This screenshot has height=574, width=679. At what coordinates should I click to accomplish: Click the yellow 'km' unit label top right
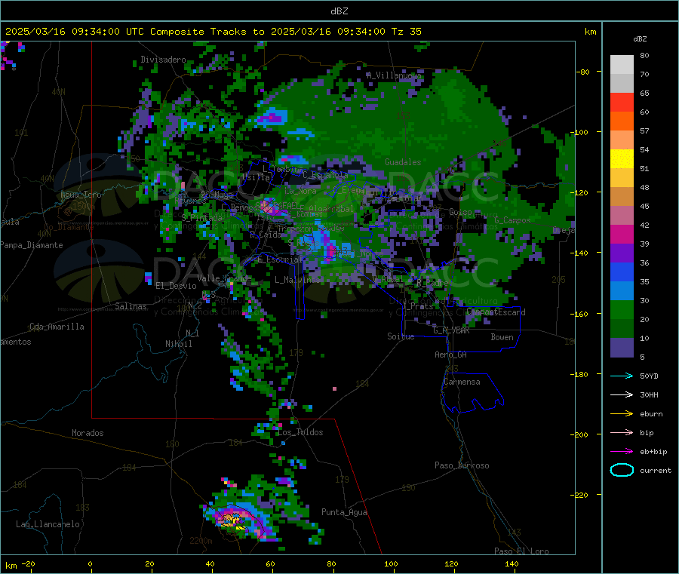[x=590, y=32]
